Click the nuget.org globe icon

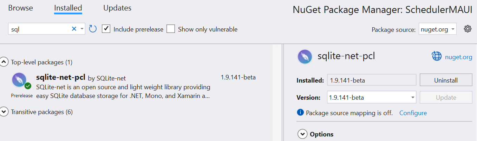coord(436,56)
